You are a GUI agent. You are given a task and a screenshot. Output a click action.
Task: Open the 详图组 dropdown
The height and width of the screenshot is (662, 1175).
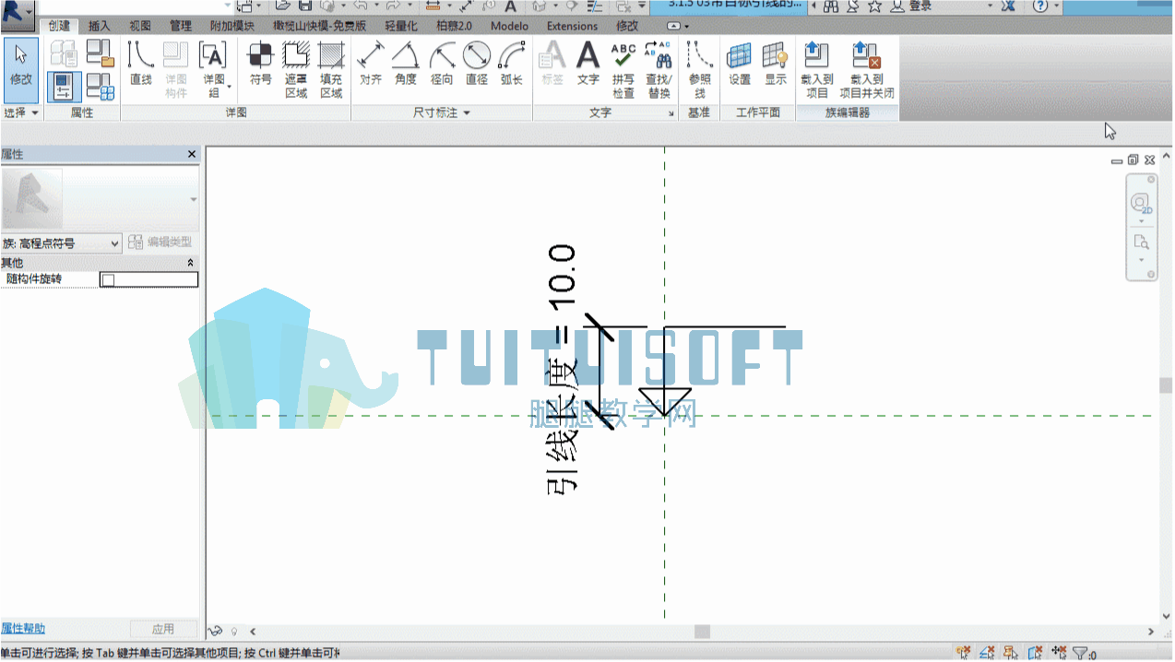[214, 70]
